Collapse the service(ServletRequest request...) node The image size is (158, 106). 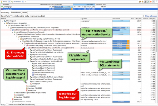pyautogui.click(x=8, y=28)
